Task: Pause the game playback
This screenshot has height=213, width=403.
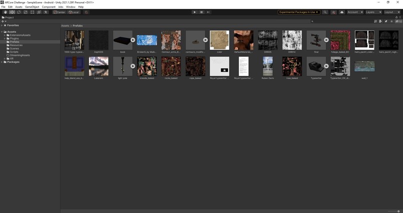Action: click(201, 12)
